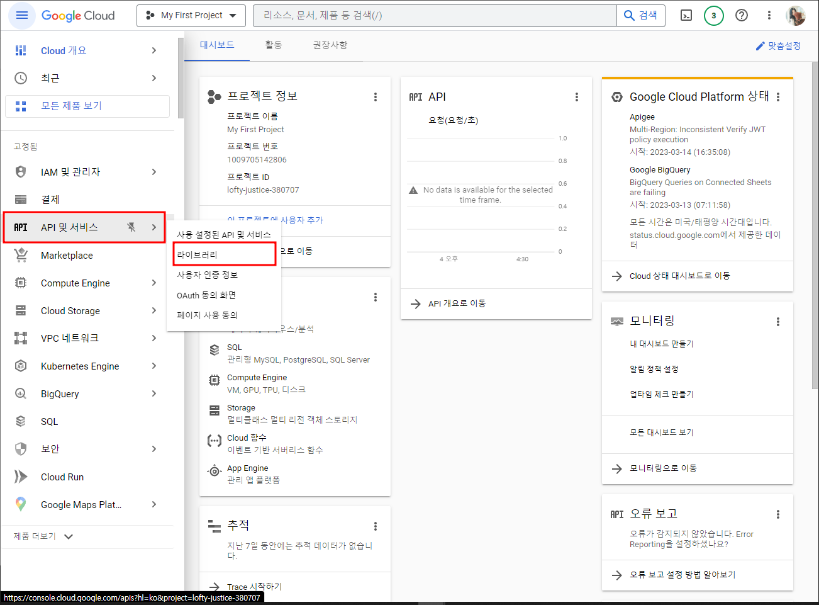Open API card three-dot menu
819x605 pixels.
(577, 97)
